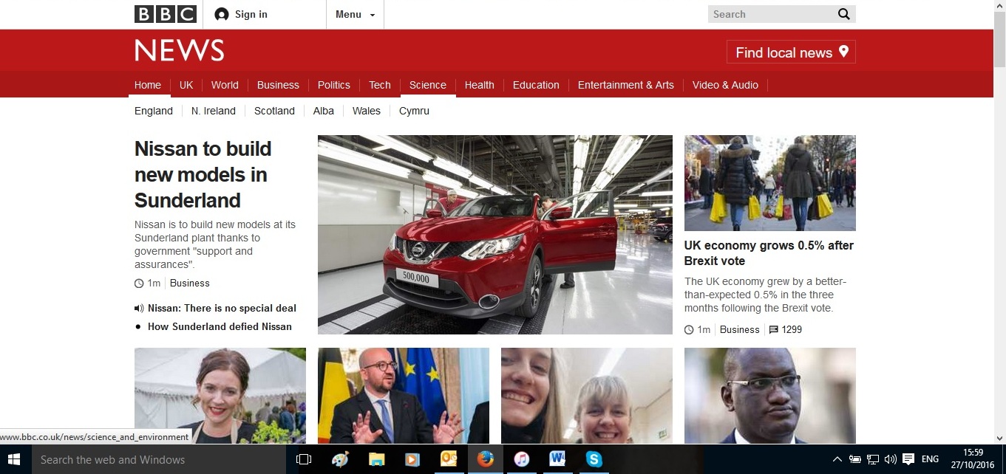Open the Task View button
The width and height of the screenshot is (1006, 474).
tap(303, 459)
